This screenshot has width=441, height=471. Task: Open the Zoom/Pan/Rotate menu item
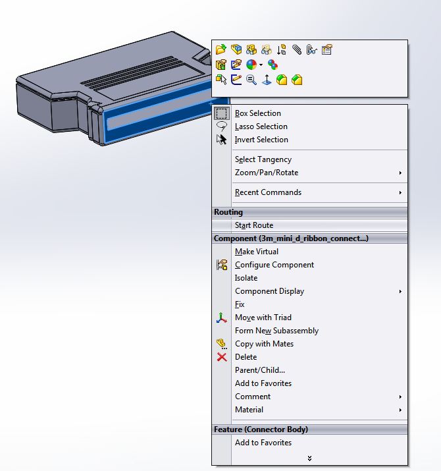coord(309,173)
